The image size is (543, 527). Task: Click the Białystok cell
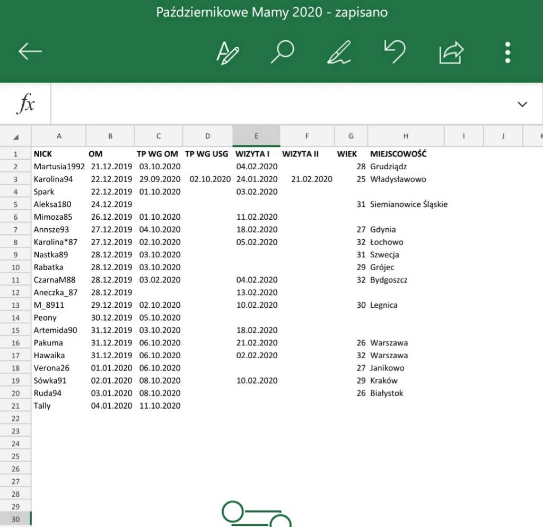(x=406, y=393)
